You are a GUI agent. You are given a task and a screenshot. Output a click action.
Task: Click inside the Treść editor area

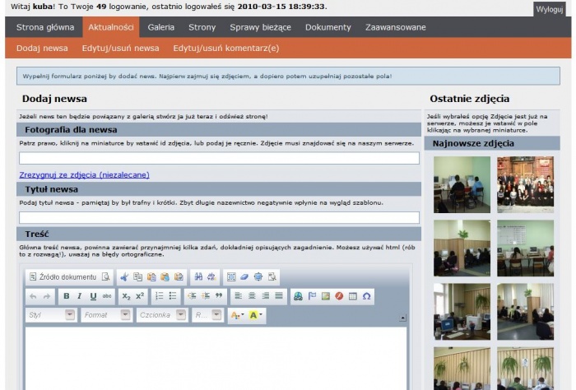216,358
